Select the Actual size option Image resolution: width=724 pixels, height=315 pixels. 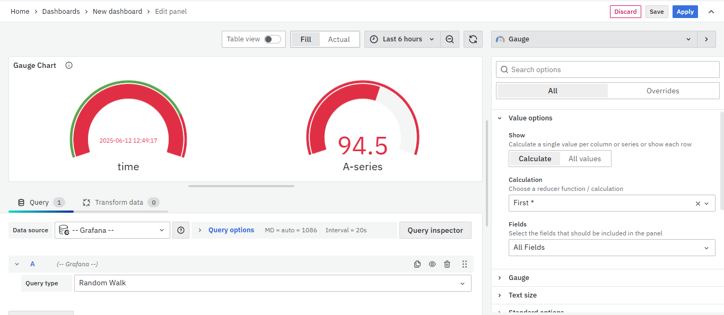tap(338, 39)
